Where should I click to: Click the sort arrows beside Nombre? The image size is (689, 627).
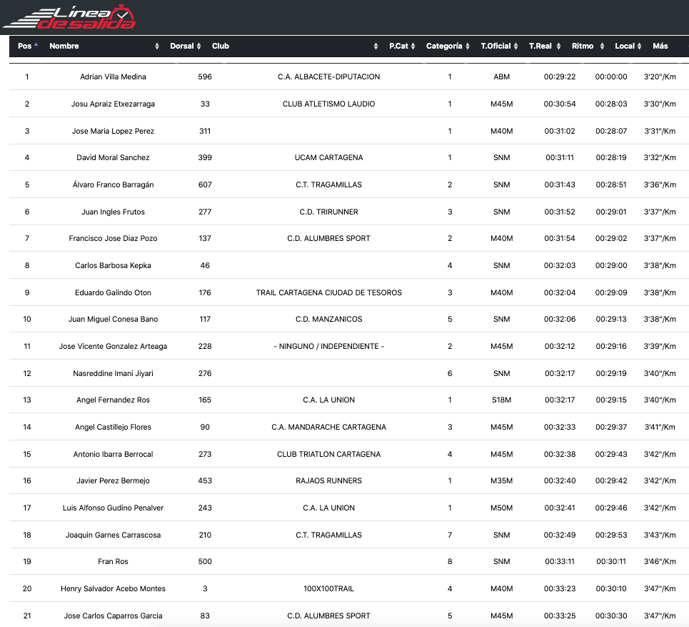coord(157,46)
